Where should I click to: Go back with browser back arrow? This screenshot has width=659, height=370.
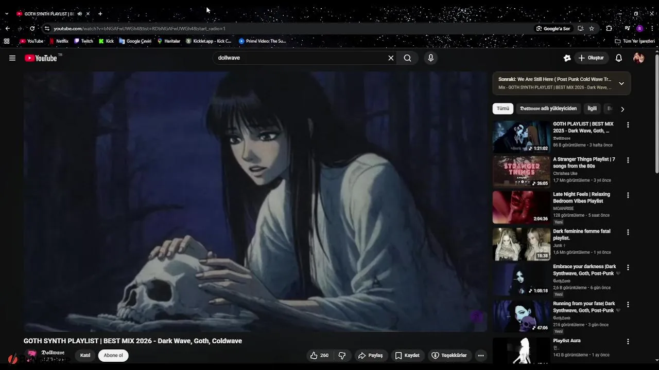click(7, 28)
